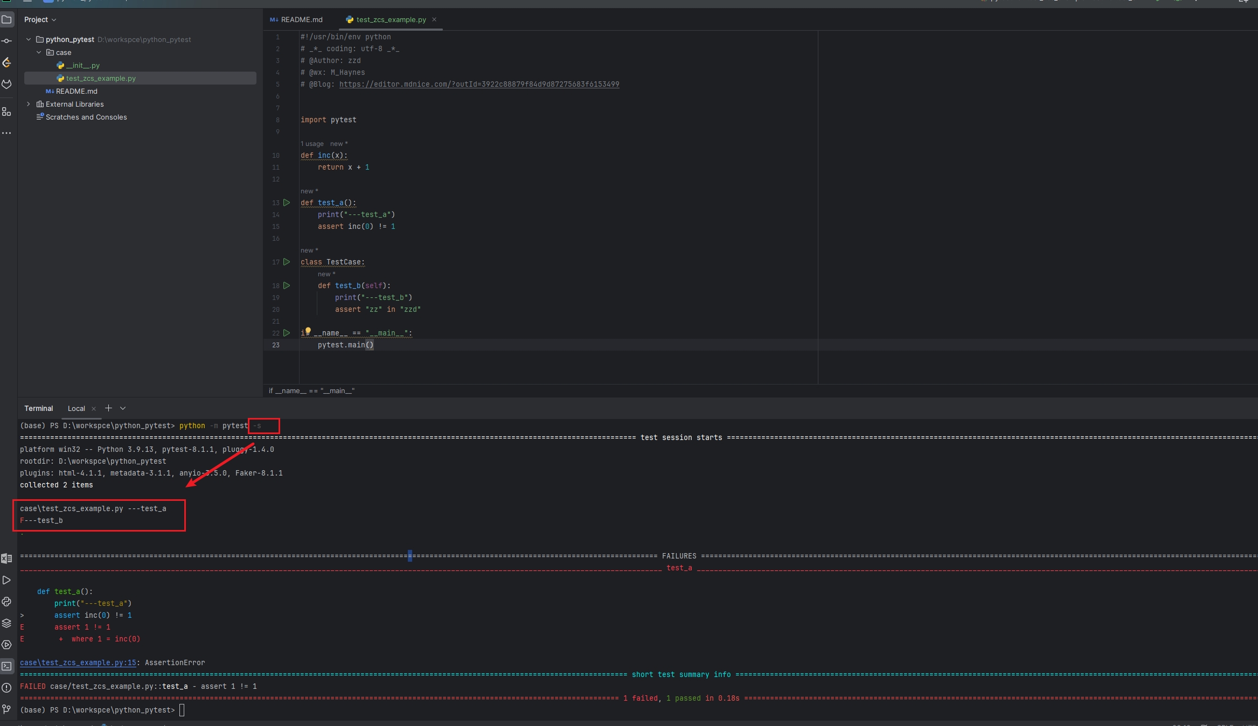Viewport: 1258px width, 726px height.
Task: Collapse the python_pytest root folder
Action: (x=29, y=39)
